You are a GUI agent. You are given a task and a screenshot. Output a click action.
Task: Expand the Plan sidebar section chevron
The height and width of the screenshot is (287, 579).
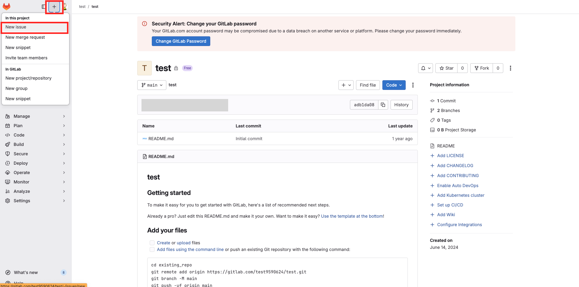(x=64, y=126)
